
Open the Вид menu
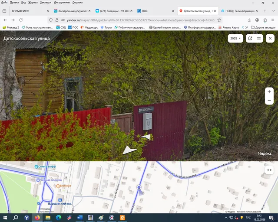tap(23, 3)
